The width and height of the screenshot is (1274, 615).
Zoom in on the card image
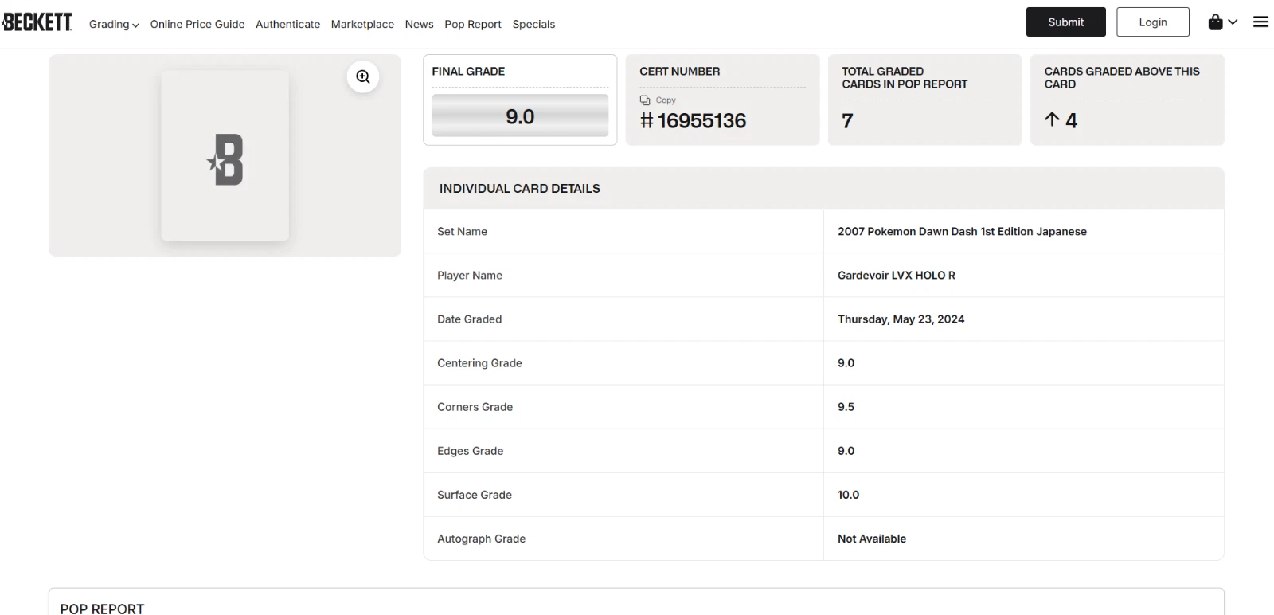(x=363, y=76)
